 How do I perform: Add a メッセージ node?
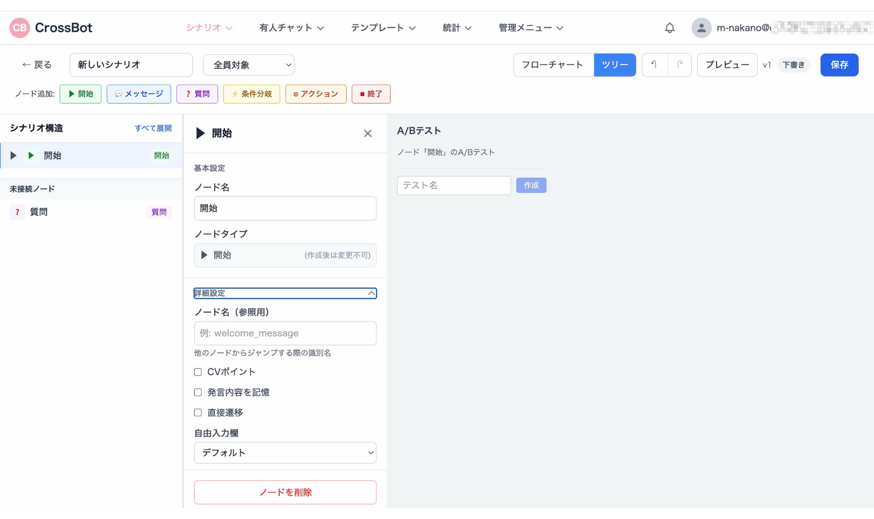(139, 94)
